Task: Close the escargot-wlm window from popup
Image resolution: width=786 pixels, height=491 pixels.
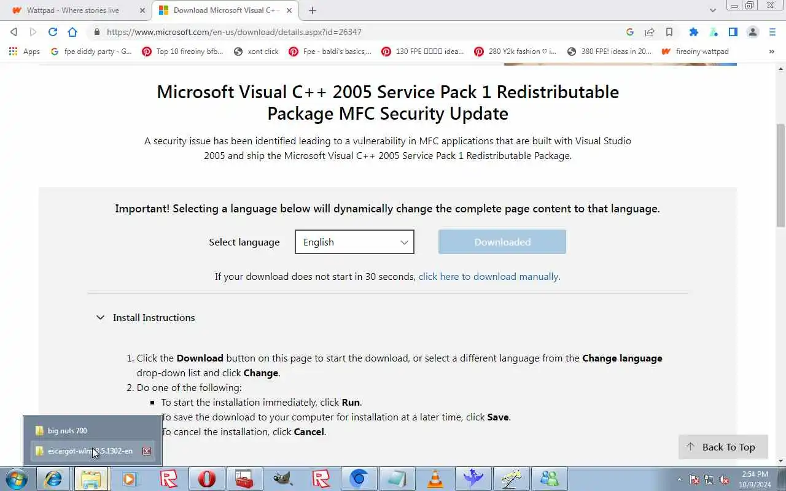Action: pyautogui.click(x=147, y=451)
